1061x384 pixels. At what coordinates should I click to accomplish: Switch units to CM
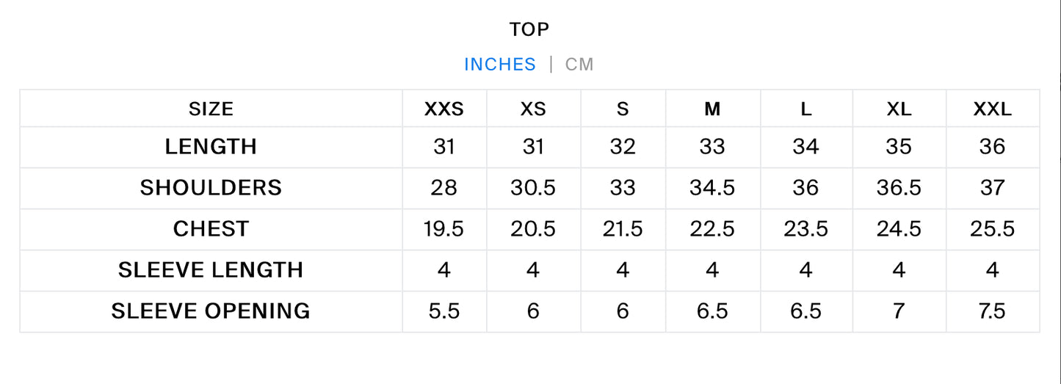[579, 65]
